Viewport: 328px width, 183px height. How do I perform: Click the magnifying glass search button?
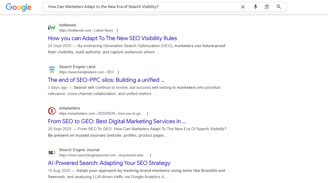(279, 7)
